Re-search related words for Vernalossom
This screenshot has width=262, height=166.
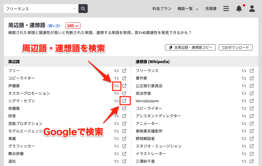tap(244, 101)
